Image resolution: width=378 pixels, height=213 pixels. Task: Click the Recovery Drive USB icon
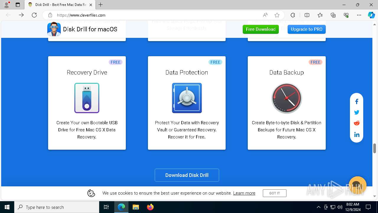(x=87, y=98)
